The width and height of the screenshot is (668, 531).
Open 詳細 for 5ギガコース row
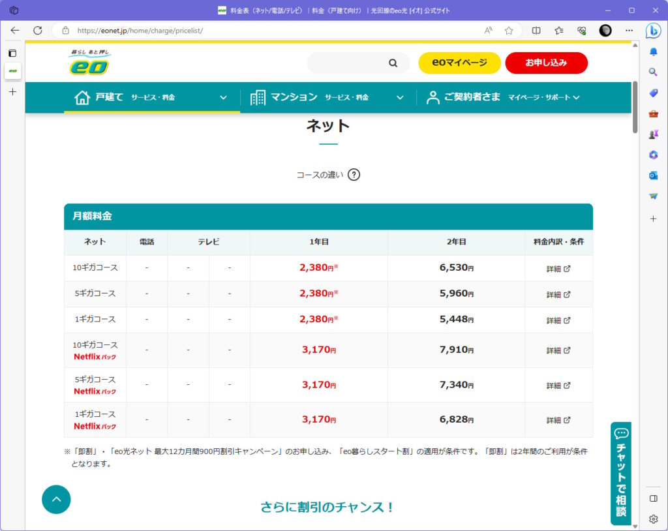(558, 294)
